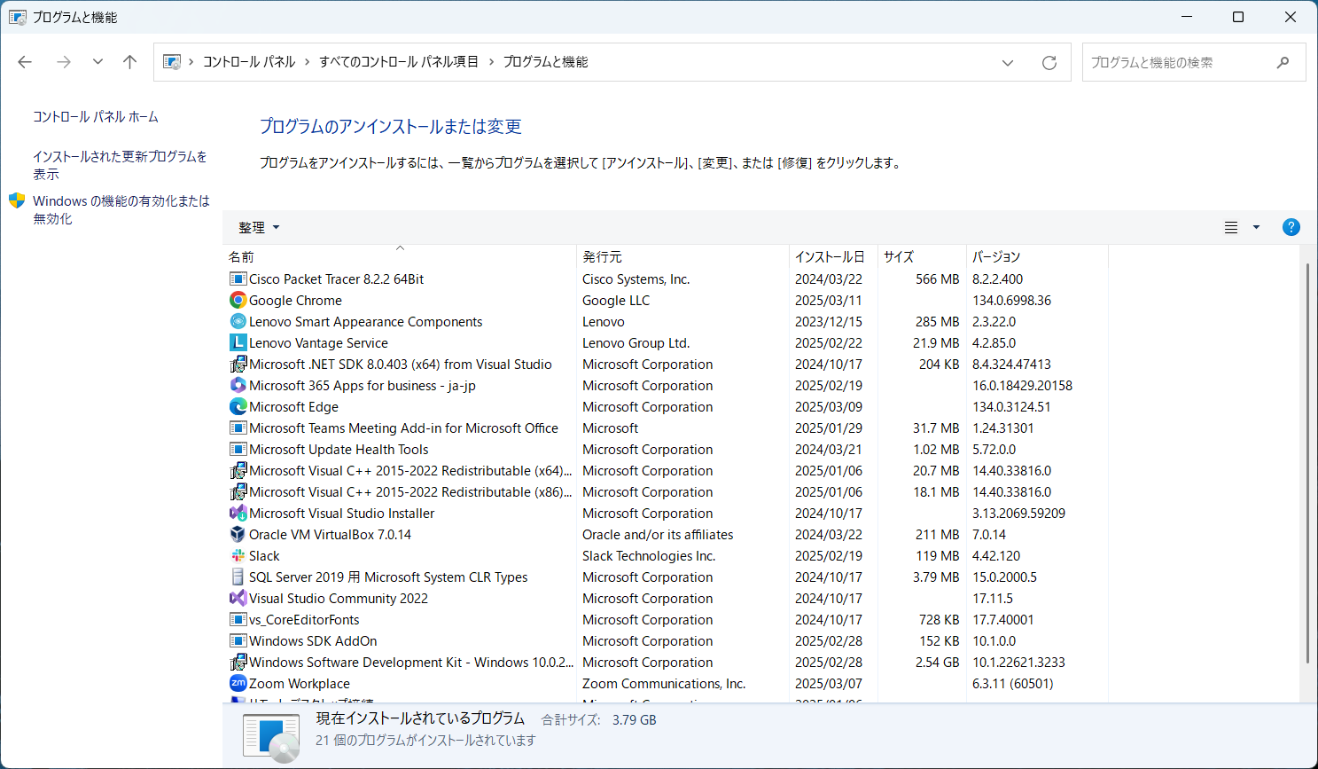Screen dimensions: 1318x769
Task: Click the Lenovo Group Ltd. publisher cell
Action: pos(636,343)
